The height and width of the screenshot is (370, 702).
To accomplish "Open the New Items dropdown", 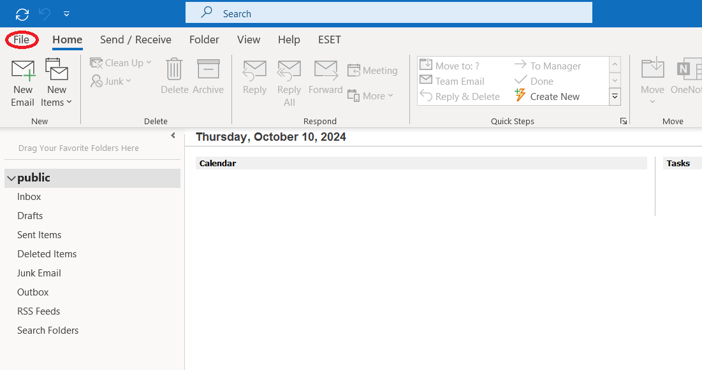I will tap(56, 83).
